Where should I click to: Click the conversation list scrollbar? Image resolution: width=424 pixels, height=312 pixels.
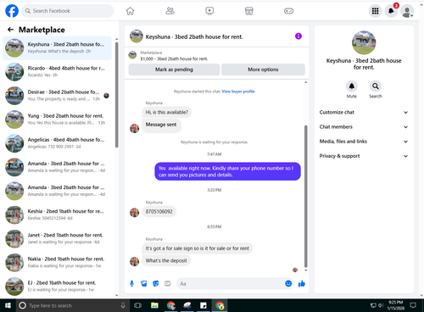[117, 95]
